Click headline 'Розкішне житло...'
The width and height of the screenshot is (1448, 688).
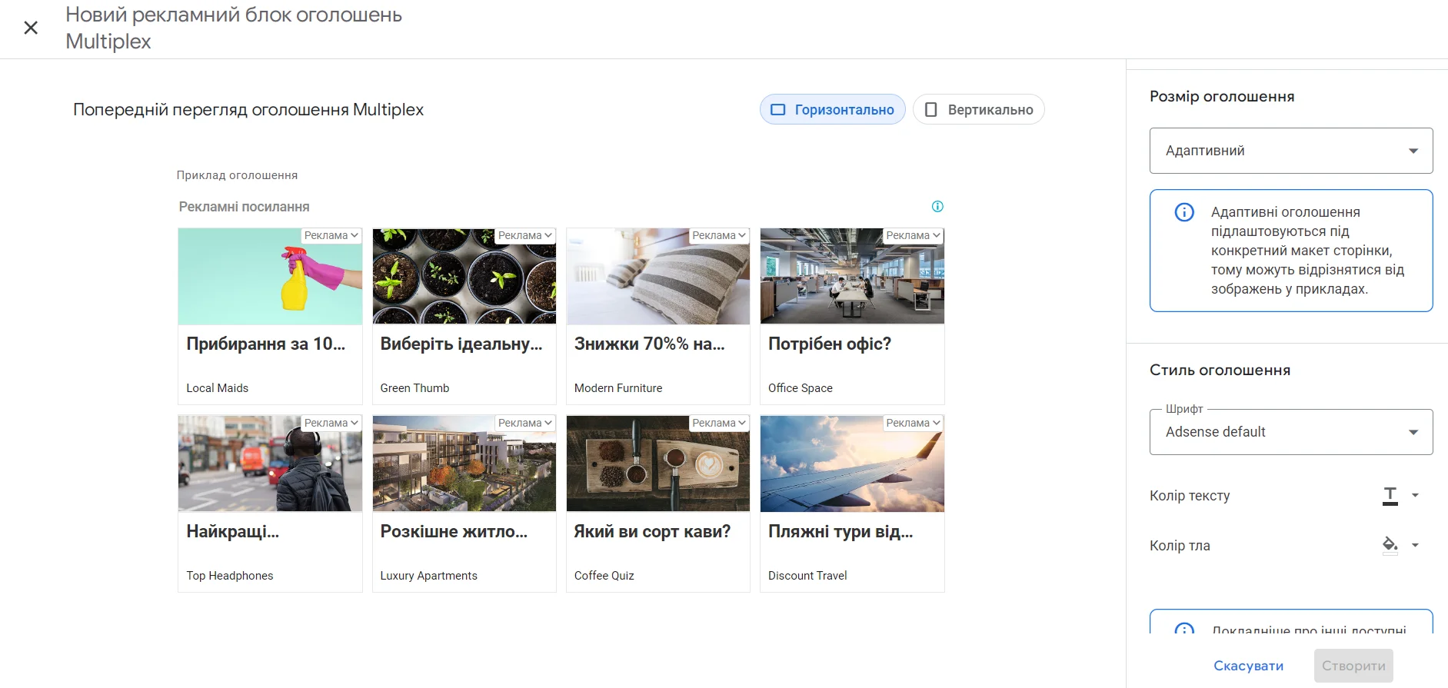[x=454, y=532]
